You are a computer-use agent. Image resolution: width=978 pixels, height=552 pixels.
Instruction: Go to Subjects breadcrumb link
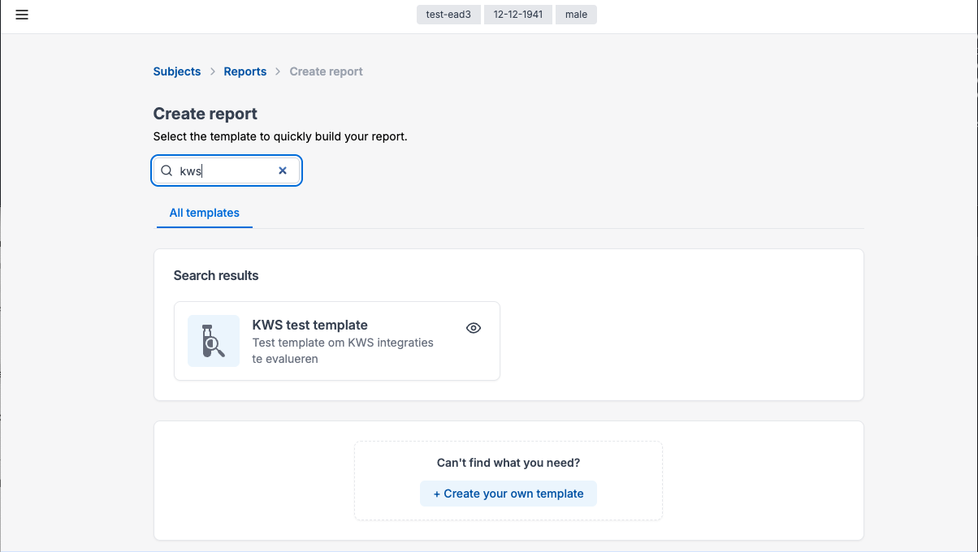click(x=176, y=71)
